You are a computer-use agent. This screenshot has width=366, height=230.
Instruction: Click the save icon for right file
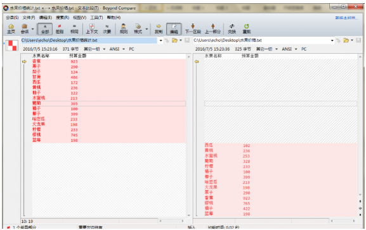coord(358,41)
